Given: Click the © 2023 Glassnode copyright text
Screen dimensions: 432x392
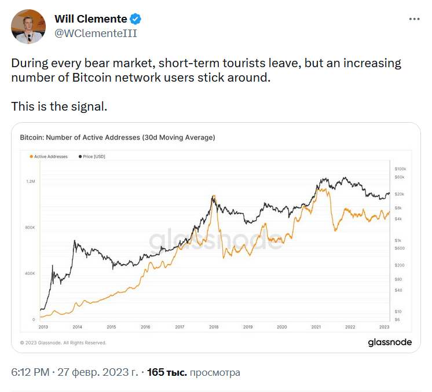Looking at the screenshot, I should 63,343.
